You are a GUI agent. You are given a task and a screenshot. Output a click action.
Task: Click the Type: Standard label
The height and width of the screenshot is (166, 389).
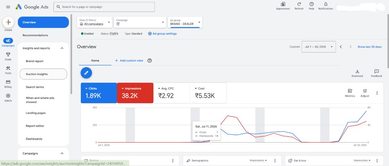pos(134,33)
